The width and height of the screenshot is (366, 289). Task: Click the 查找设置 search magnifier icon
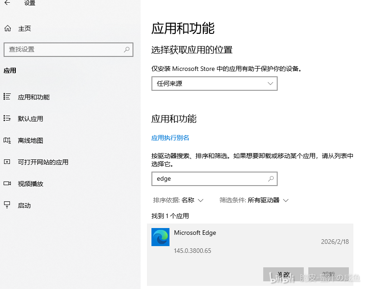(x=127, y=49)
